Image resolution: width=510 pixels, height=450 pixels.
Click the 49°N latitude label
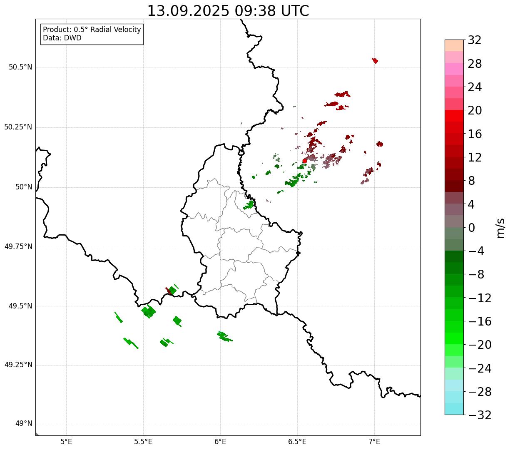[x=24, y=424]
